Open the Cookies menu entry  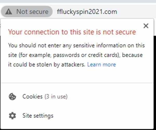[x=77, y=97]
